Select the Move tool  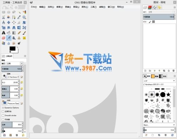[x=9, y=22]
